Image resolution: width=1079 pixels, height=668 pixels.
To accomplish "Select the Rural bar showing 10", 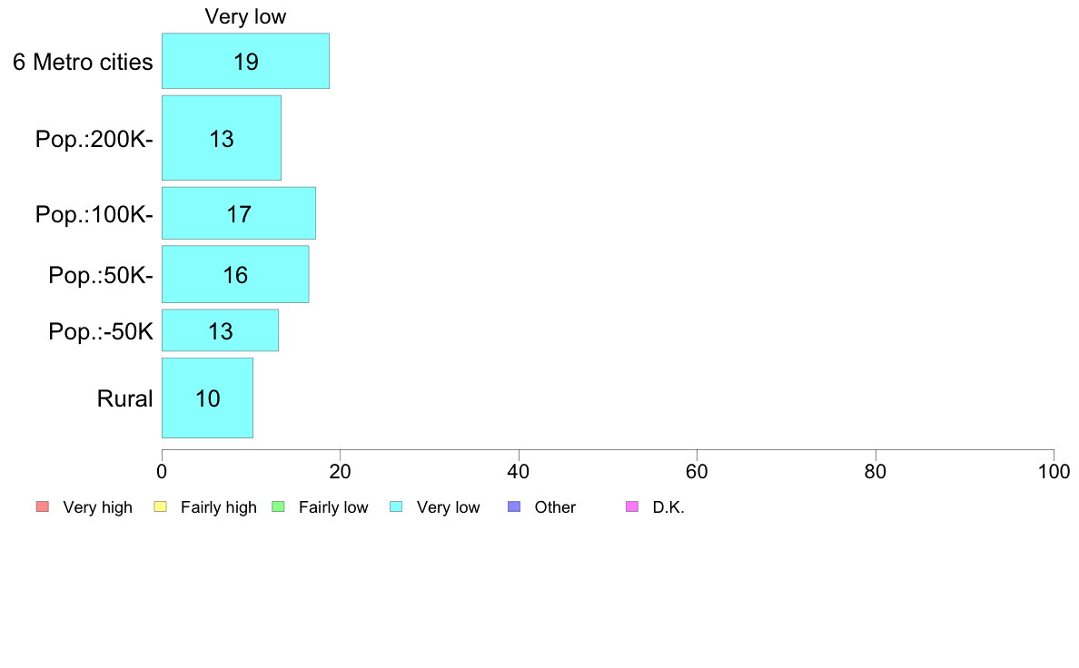I will [x=208, y=398].
